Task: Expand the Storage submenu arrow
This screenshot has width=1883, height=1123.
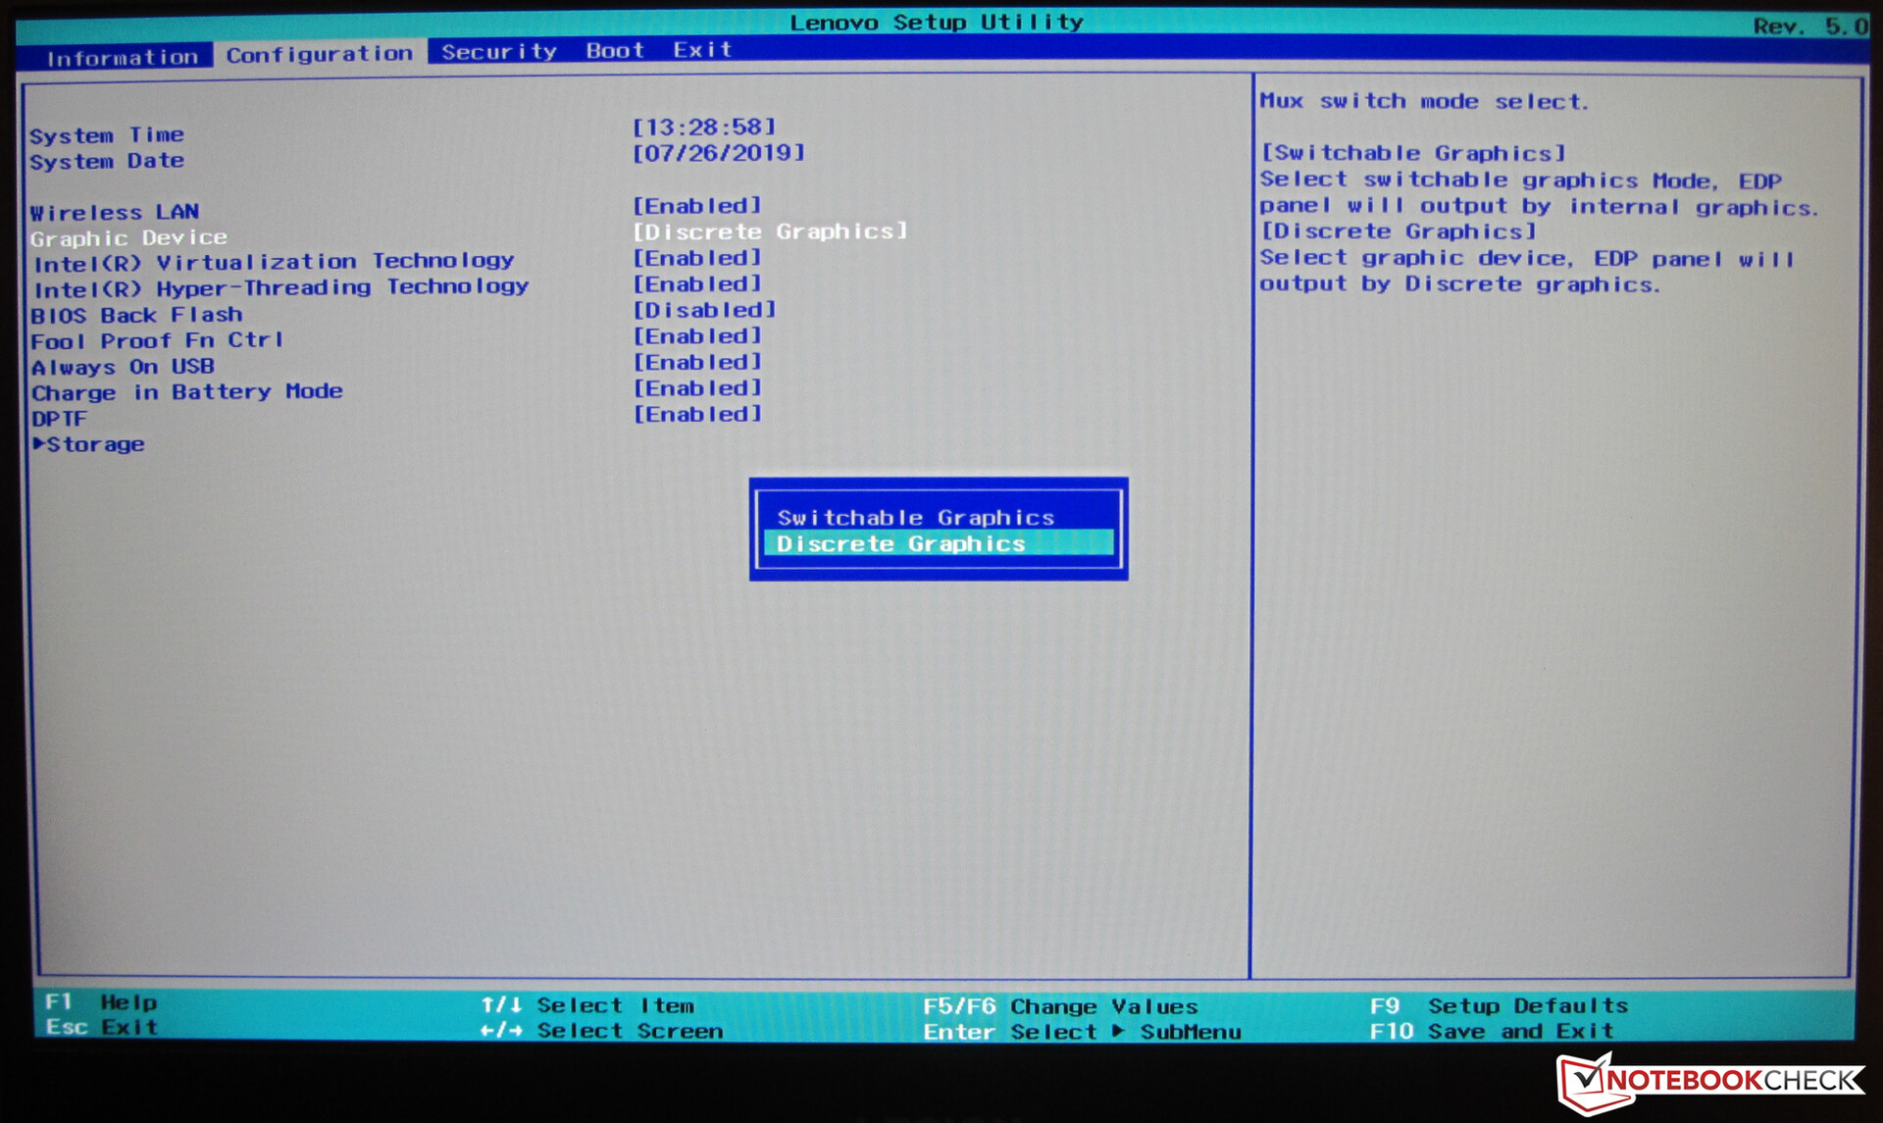Action: coord(39,443)
